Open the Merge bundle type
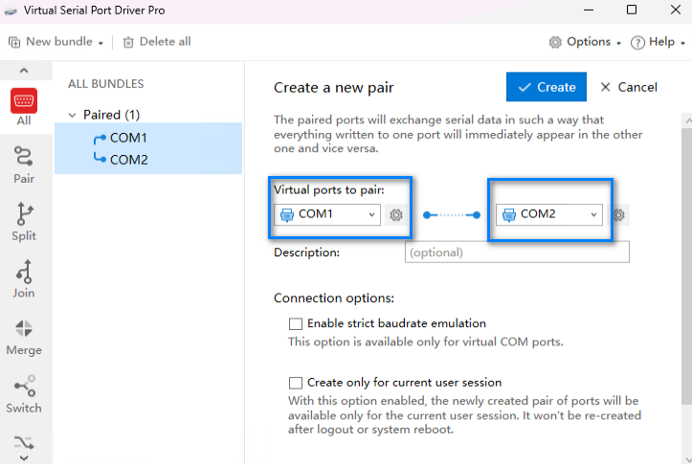Image resolution: width=692 pixels, height=464 pixels. pos(24,338)
